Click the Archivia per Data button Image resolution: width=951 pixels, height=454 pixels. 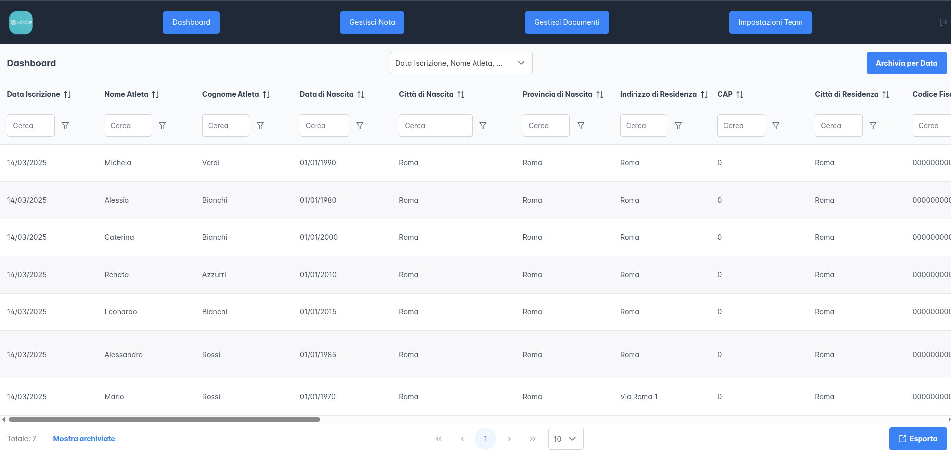[906, 63]
